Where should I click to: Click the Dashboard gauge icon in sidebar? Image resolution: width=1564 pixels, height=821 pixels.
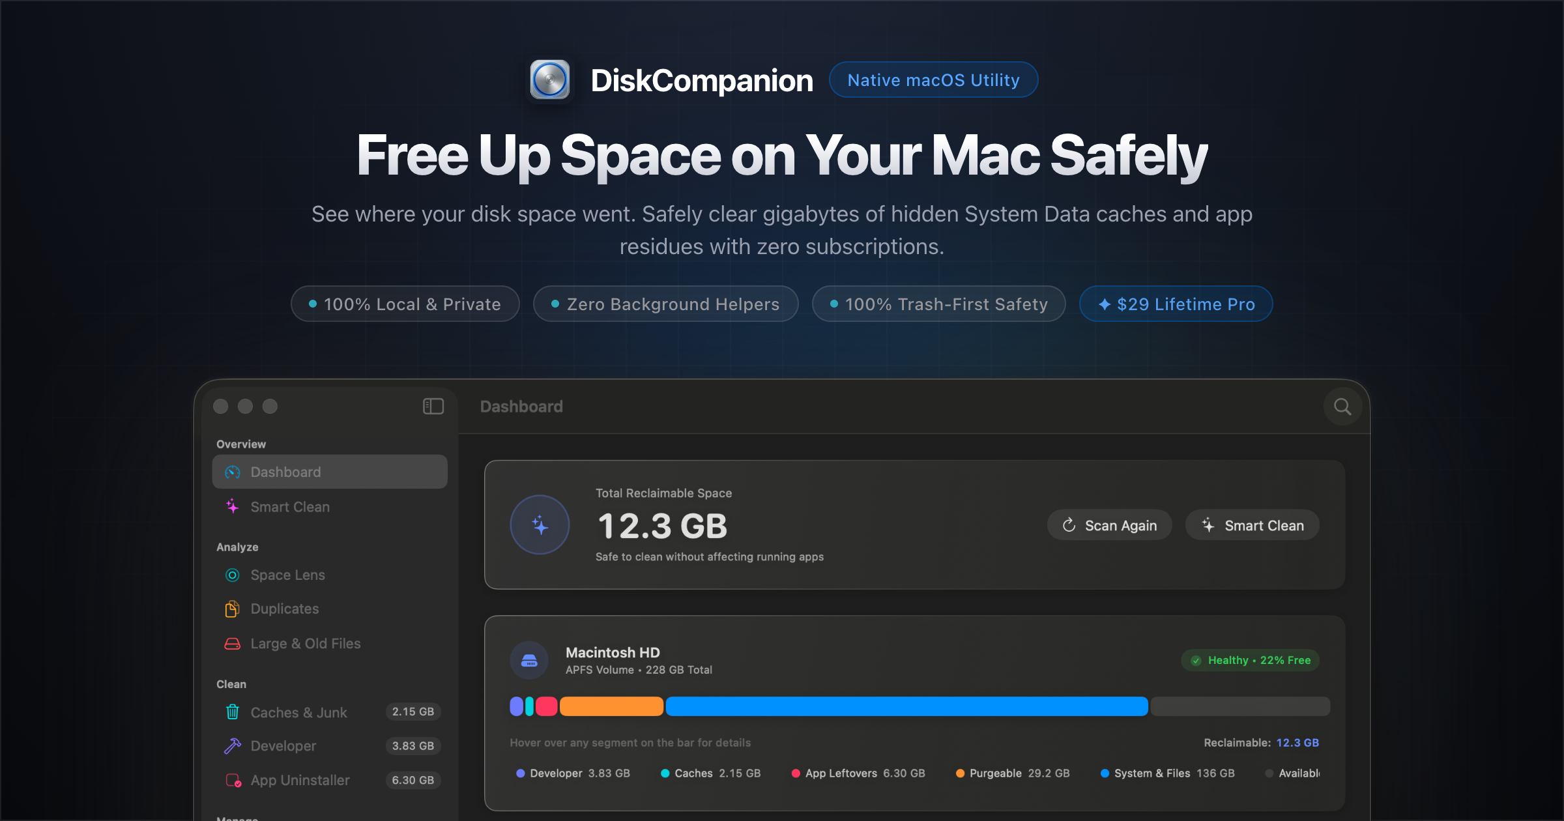click(233, 472)
